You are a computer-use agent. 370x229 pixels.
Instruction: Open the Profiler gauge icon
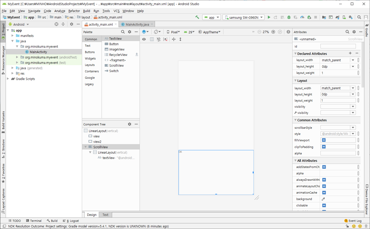click(x=302, y=17)
